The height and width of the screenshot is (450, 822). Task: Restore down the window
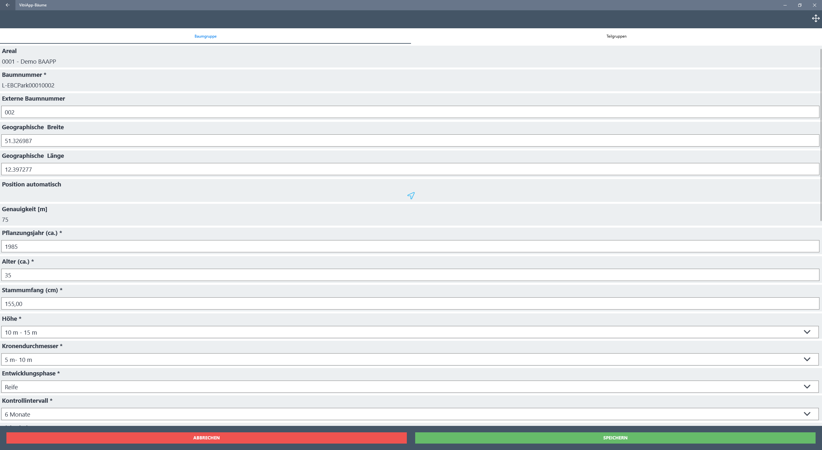coord(800,5)
